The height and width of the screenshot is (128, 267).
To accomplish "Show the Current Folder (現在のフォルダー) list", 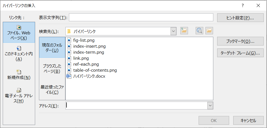I will point(52,47).
